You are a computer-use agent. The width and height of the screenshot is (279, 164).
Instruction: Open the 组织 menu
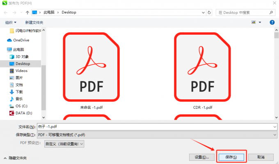tap(11, 22)
